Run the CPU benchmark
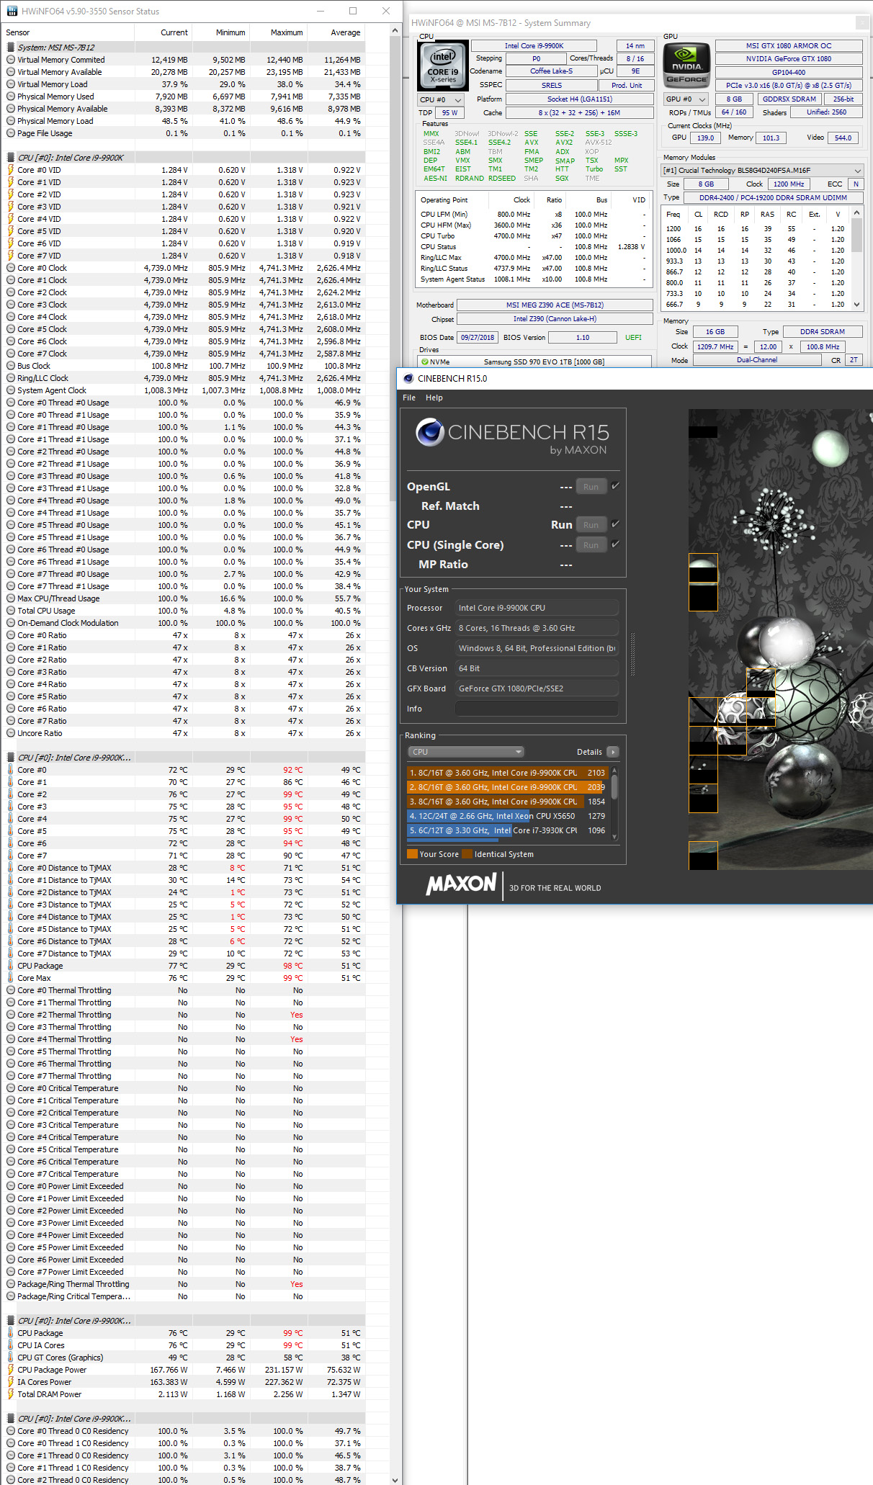Image resolution: width=873 pixels, height=1485 pixels. [591, 525]
